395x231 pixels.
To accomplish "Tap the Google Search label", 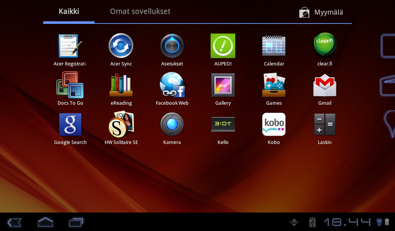I will (70, 142).
